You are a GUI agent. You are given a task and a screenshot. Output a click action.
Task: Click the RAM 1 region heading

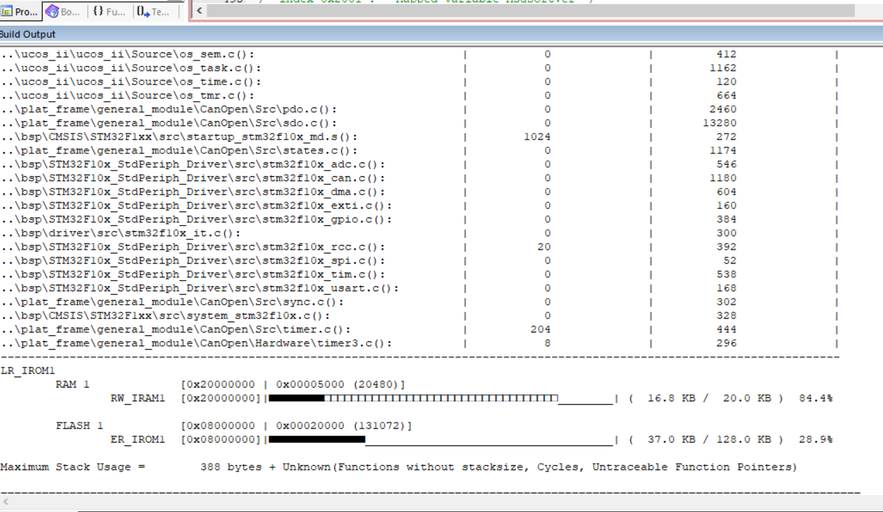pyautogui.click(x=72, y=384)
